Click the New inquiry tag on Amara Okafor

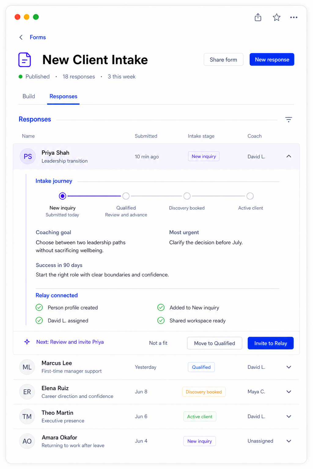(x=200, y=441)
